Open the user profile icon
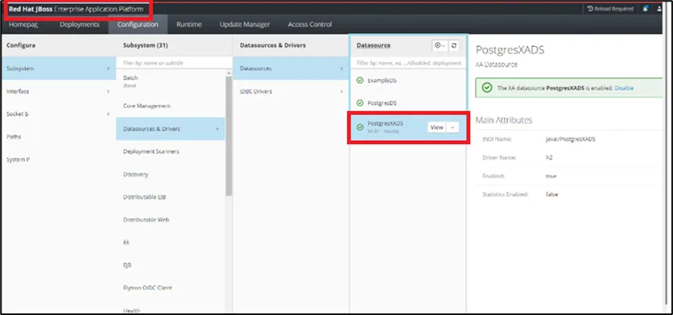 659,9
